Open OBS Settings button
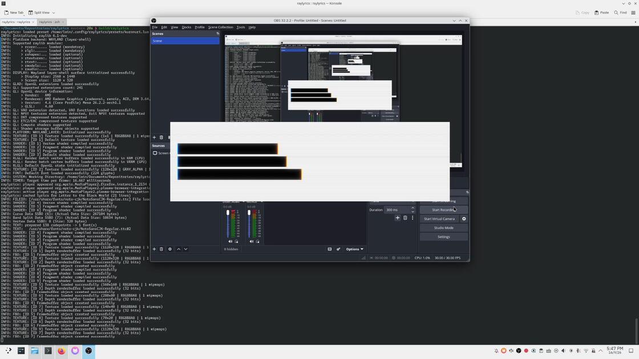This screenshot has height=359, width=639. tap(444, 237)
